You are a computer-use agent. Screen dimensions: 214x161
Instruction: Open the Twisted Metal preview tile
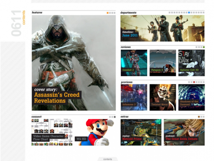(163, 98)
